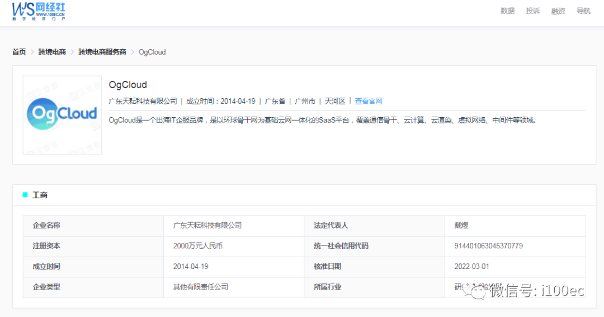
Task: Select the OgCloud description paragraph
Action: click(323, 120)
